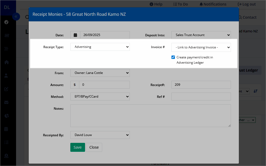
Task: Click into the Amount input field
Action: [x=104, y=85]
